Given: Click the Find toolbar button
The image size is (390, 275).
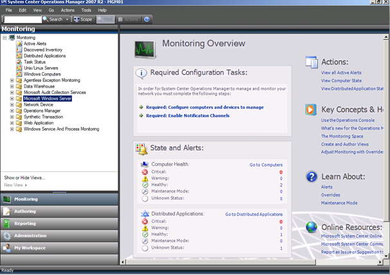Looking at the screenshot, I should pos(105,19).
